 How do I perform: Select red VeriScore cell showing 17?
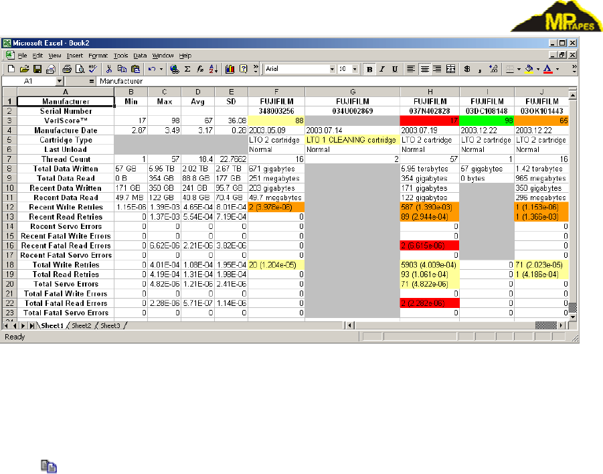click(430, 121)
